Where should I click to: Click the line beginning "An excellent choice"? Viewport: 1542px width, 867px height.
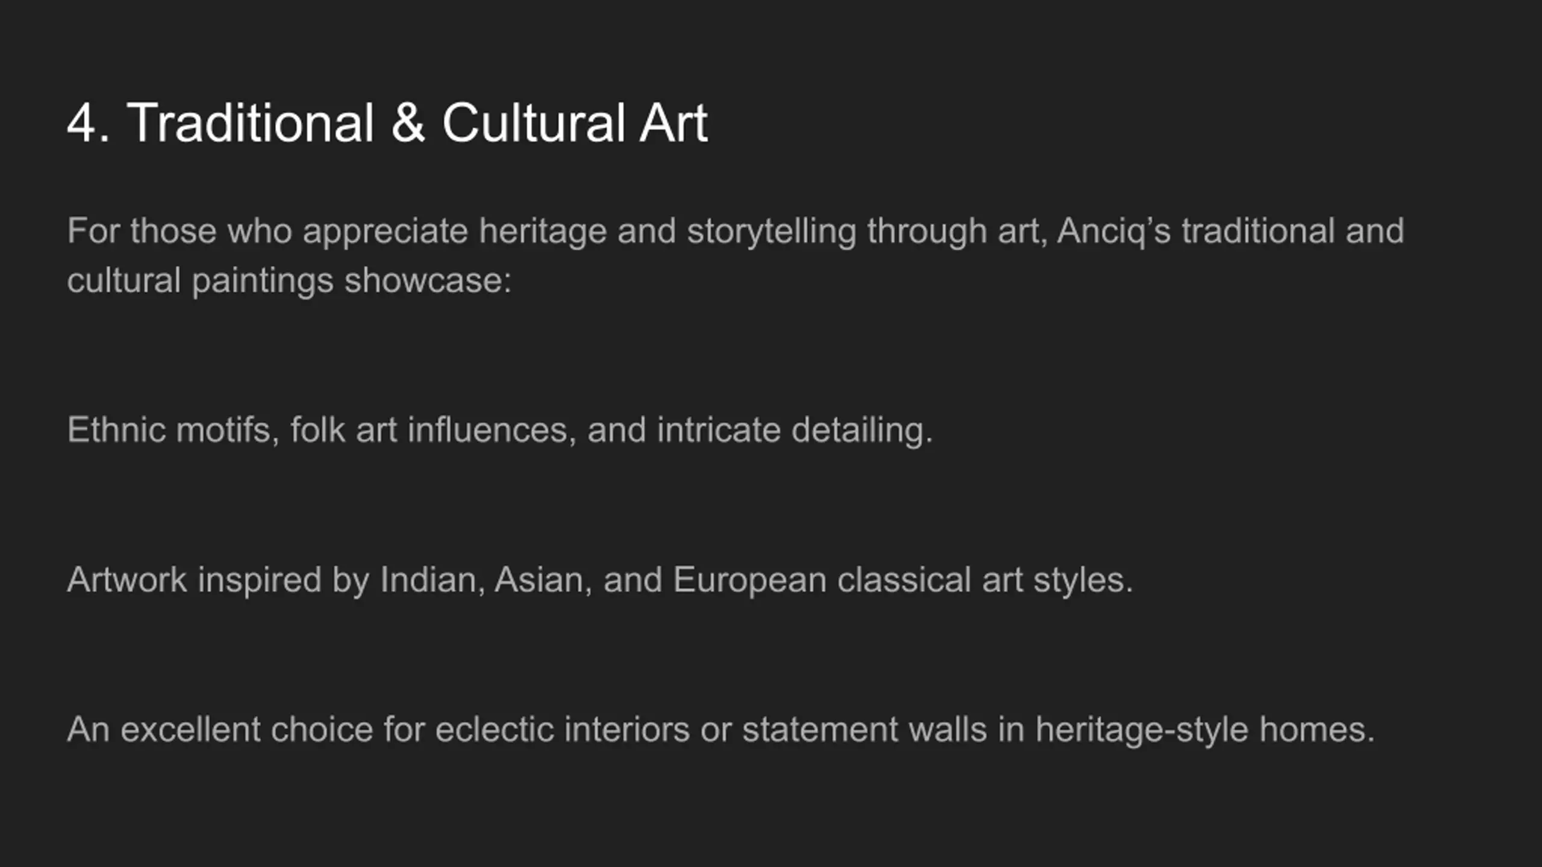(x=720, y=730)
